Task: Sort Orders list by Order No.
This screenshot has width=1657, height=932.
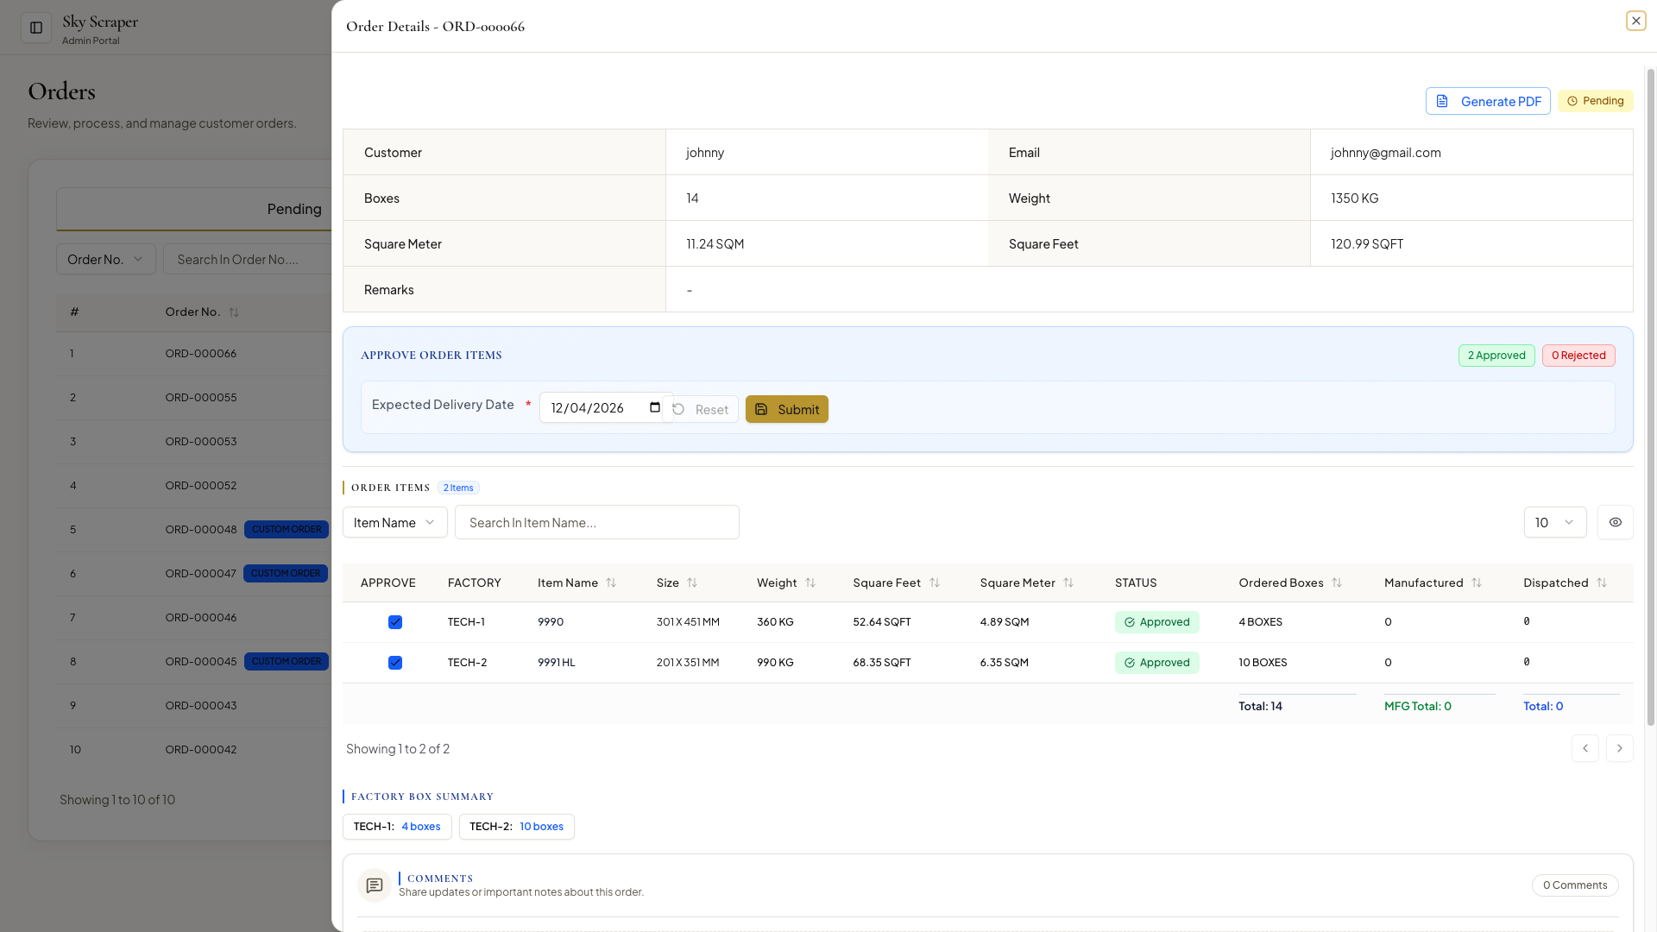Action: 234,312
